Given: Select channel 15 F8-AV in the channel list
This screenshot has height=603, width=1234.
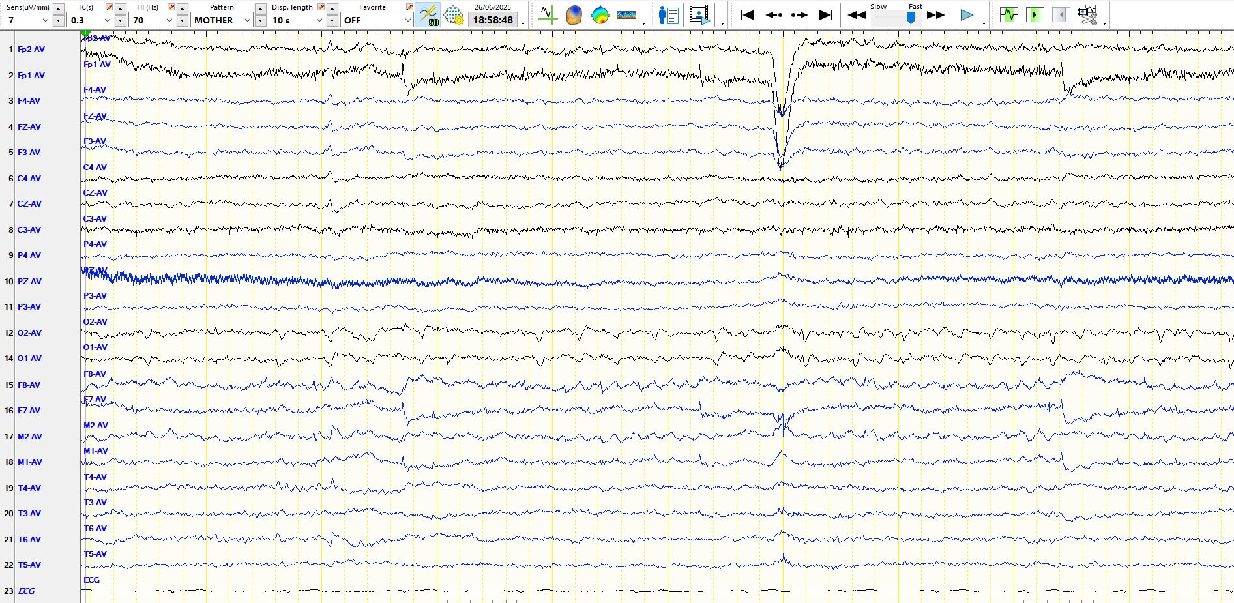Looking at the screenshot, I should [x=29, y=385].
